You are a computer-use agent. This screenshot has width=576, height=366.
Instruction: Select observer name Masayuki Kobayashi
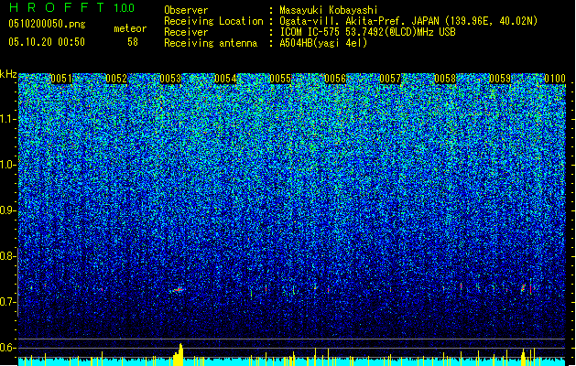[x=329, y=10]
